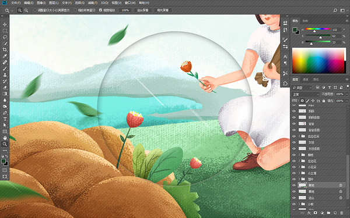Viewport: 350px width, 218px height.
Task: Open the Brushes panel icon in dock
Action: tap(285, 40)
